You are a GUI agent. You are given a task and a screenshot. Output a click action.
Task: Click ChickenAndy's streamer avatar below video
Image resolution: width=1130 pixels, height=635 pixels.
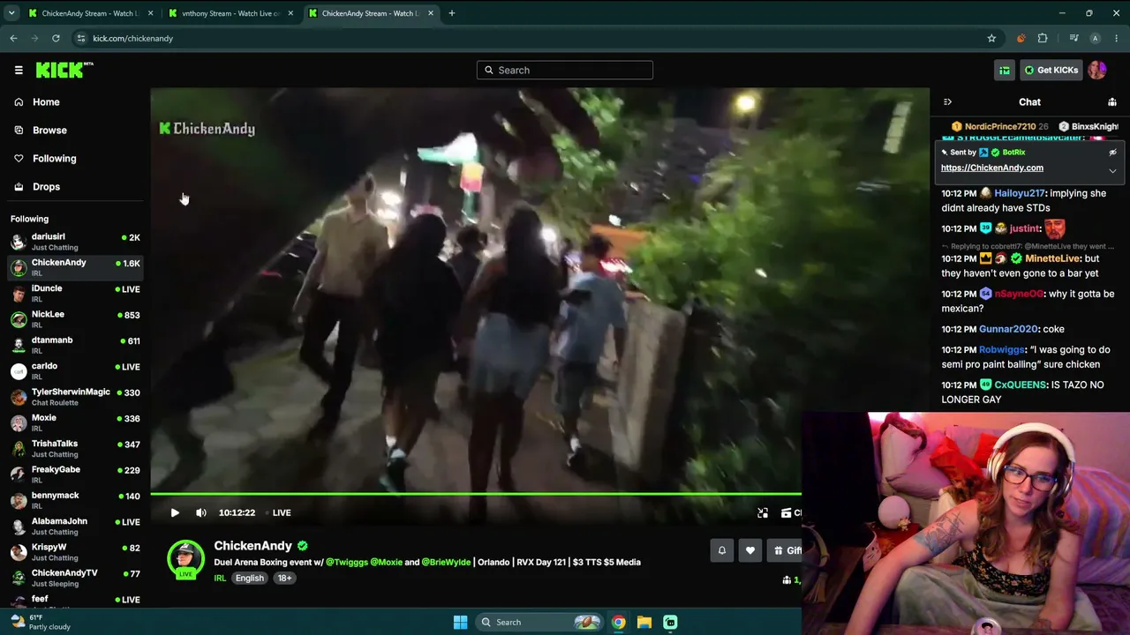[185, 558]
